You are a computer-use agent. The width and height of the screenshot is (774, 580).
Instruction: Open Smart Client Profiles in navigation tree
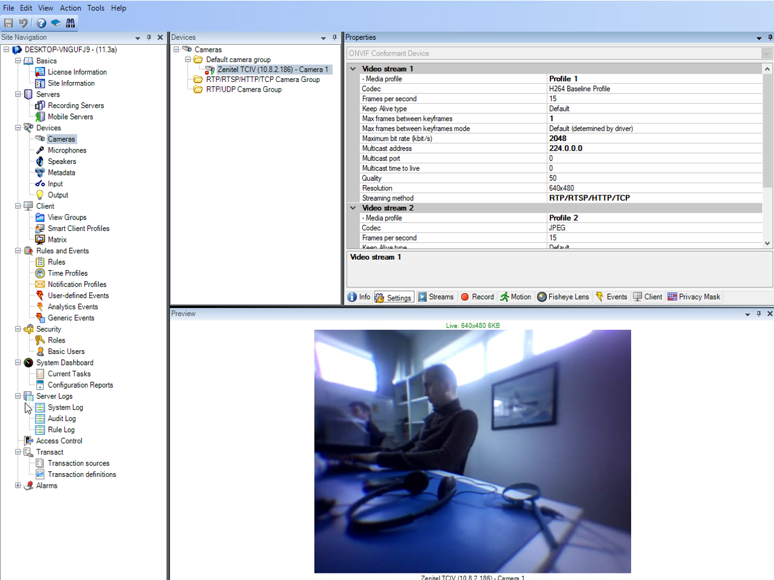pyautogui.click(x=78, y=229)
